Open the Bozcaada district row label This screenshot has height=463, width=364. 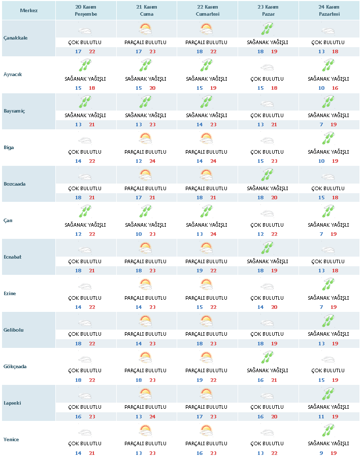pyautogui.click(x=15, y=184)
